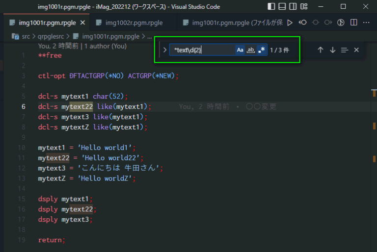Go to previous change icon

[303, 23]
